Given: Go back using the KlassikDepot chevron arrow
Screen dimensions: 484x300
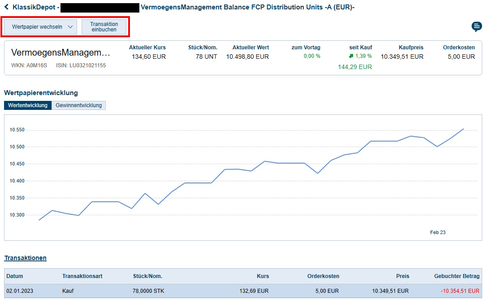Looking at the screenshot, I should tap(6, 7).
